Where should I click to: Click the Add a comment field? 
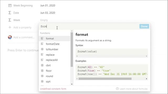pyautogui.click(x=24, y=37)
